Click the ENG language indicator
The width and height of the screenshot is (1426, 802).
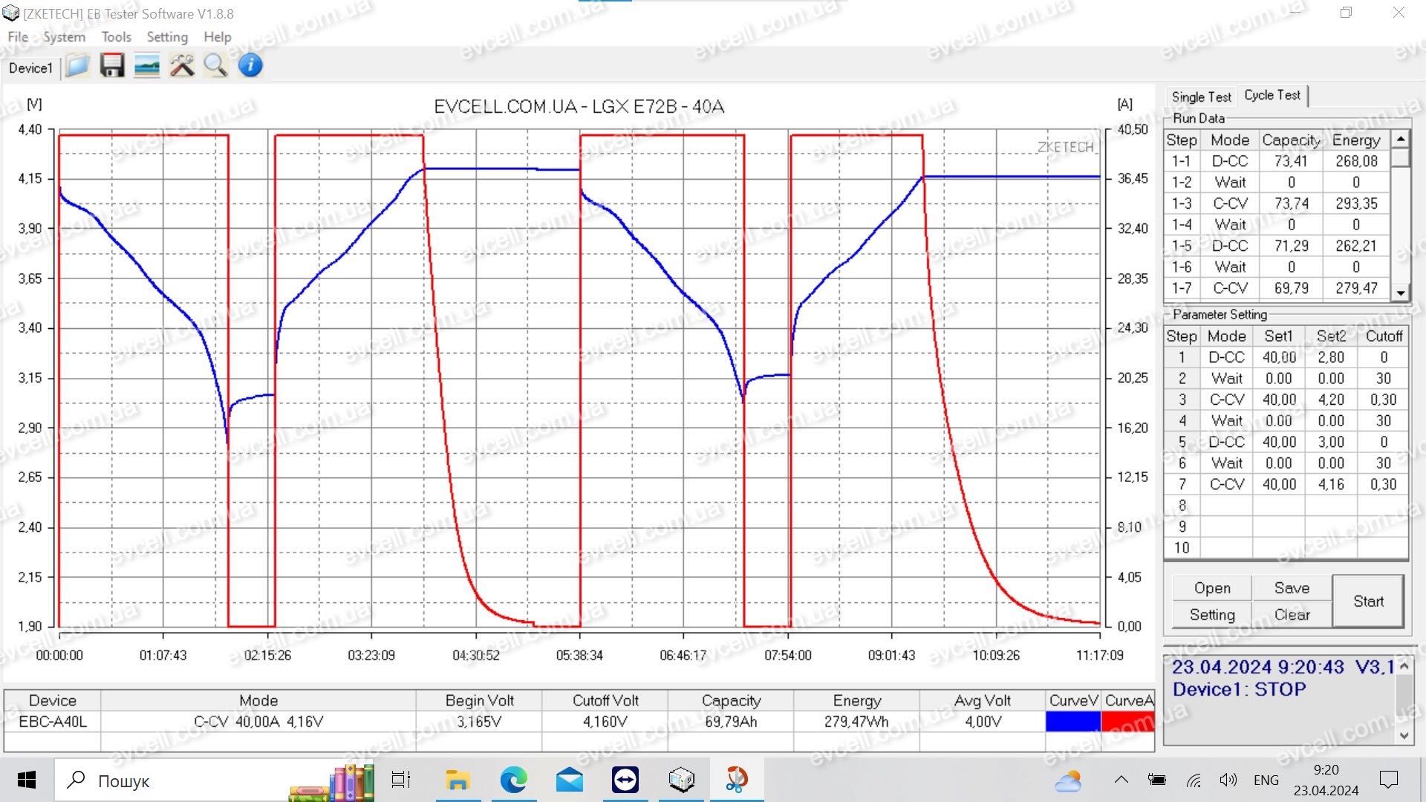tap(1266, 780)
